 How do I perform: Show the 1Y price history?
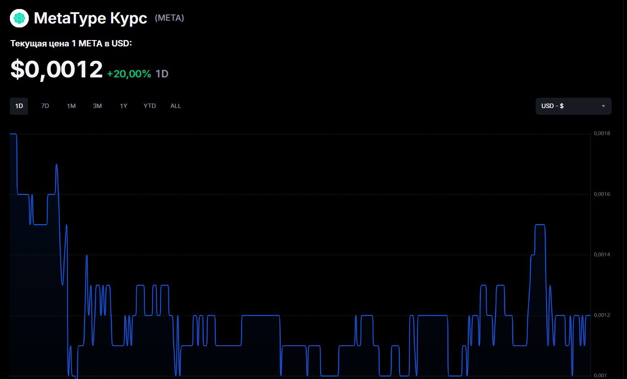[123, 106]
